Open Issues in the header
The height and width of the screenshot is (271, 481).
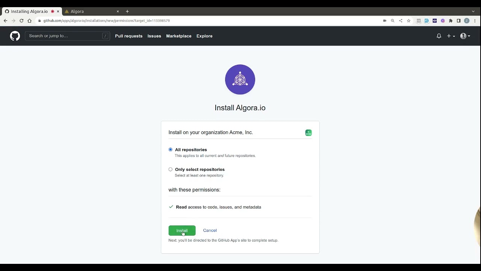(x=154, y=36)
